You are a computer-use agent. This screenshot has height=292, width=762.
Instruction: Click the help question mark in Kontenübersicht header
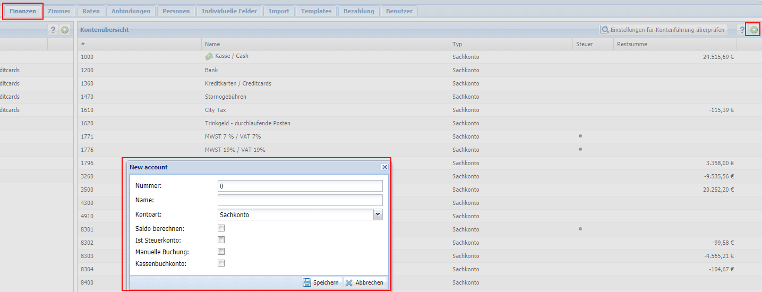point(742,30)
